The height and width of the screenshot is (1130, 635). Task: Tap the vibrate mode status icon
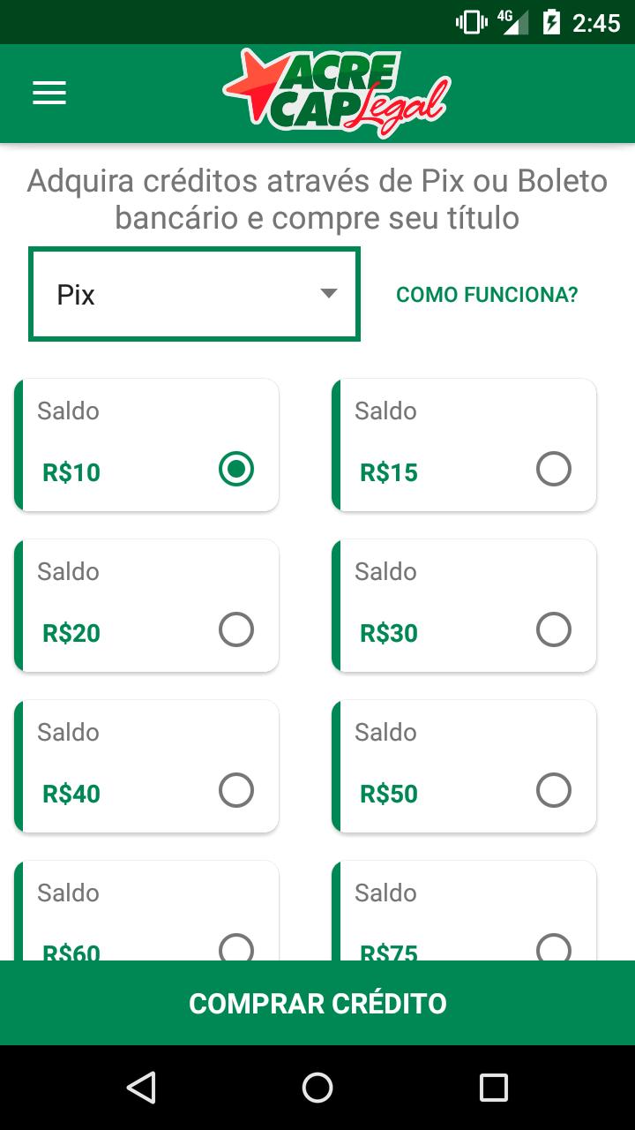point(471,22)
